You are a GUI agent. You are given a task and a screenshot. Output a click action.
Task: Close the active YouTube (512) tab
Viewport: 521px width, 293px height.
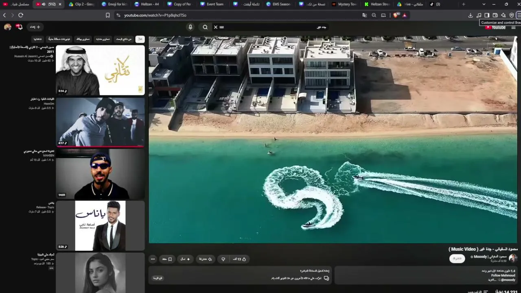60,4
